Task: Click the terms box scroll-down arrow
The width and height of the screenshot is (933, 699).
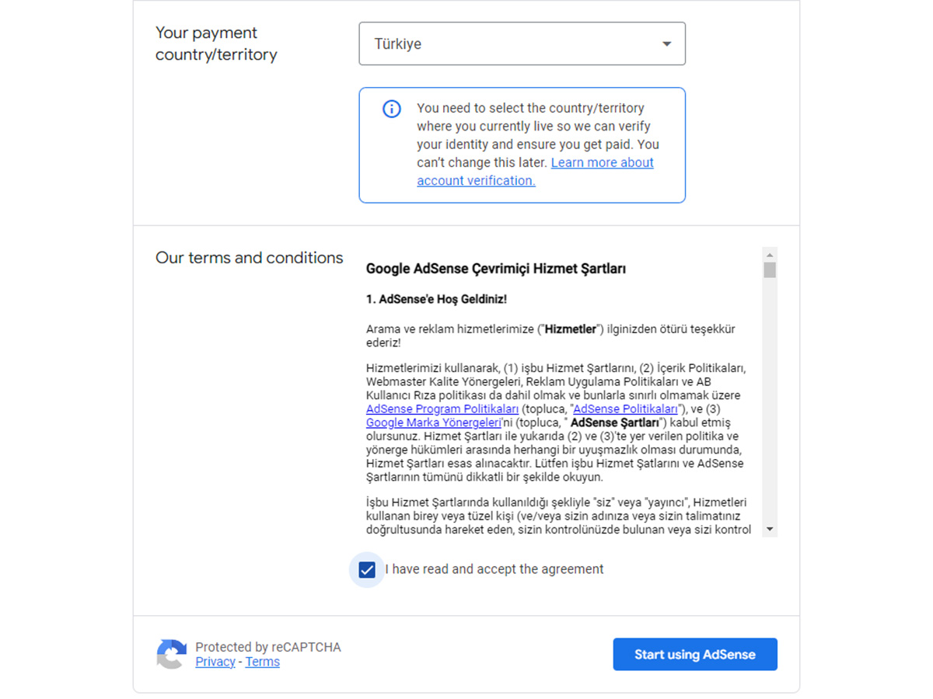Action: click(770, 530)
